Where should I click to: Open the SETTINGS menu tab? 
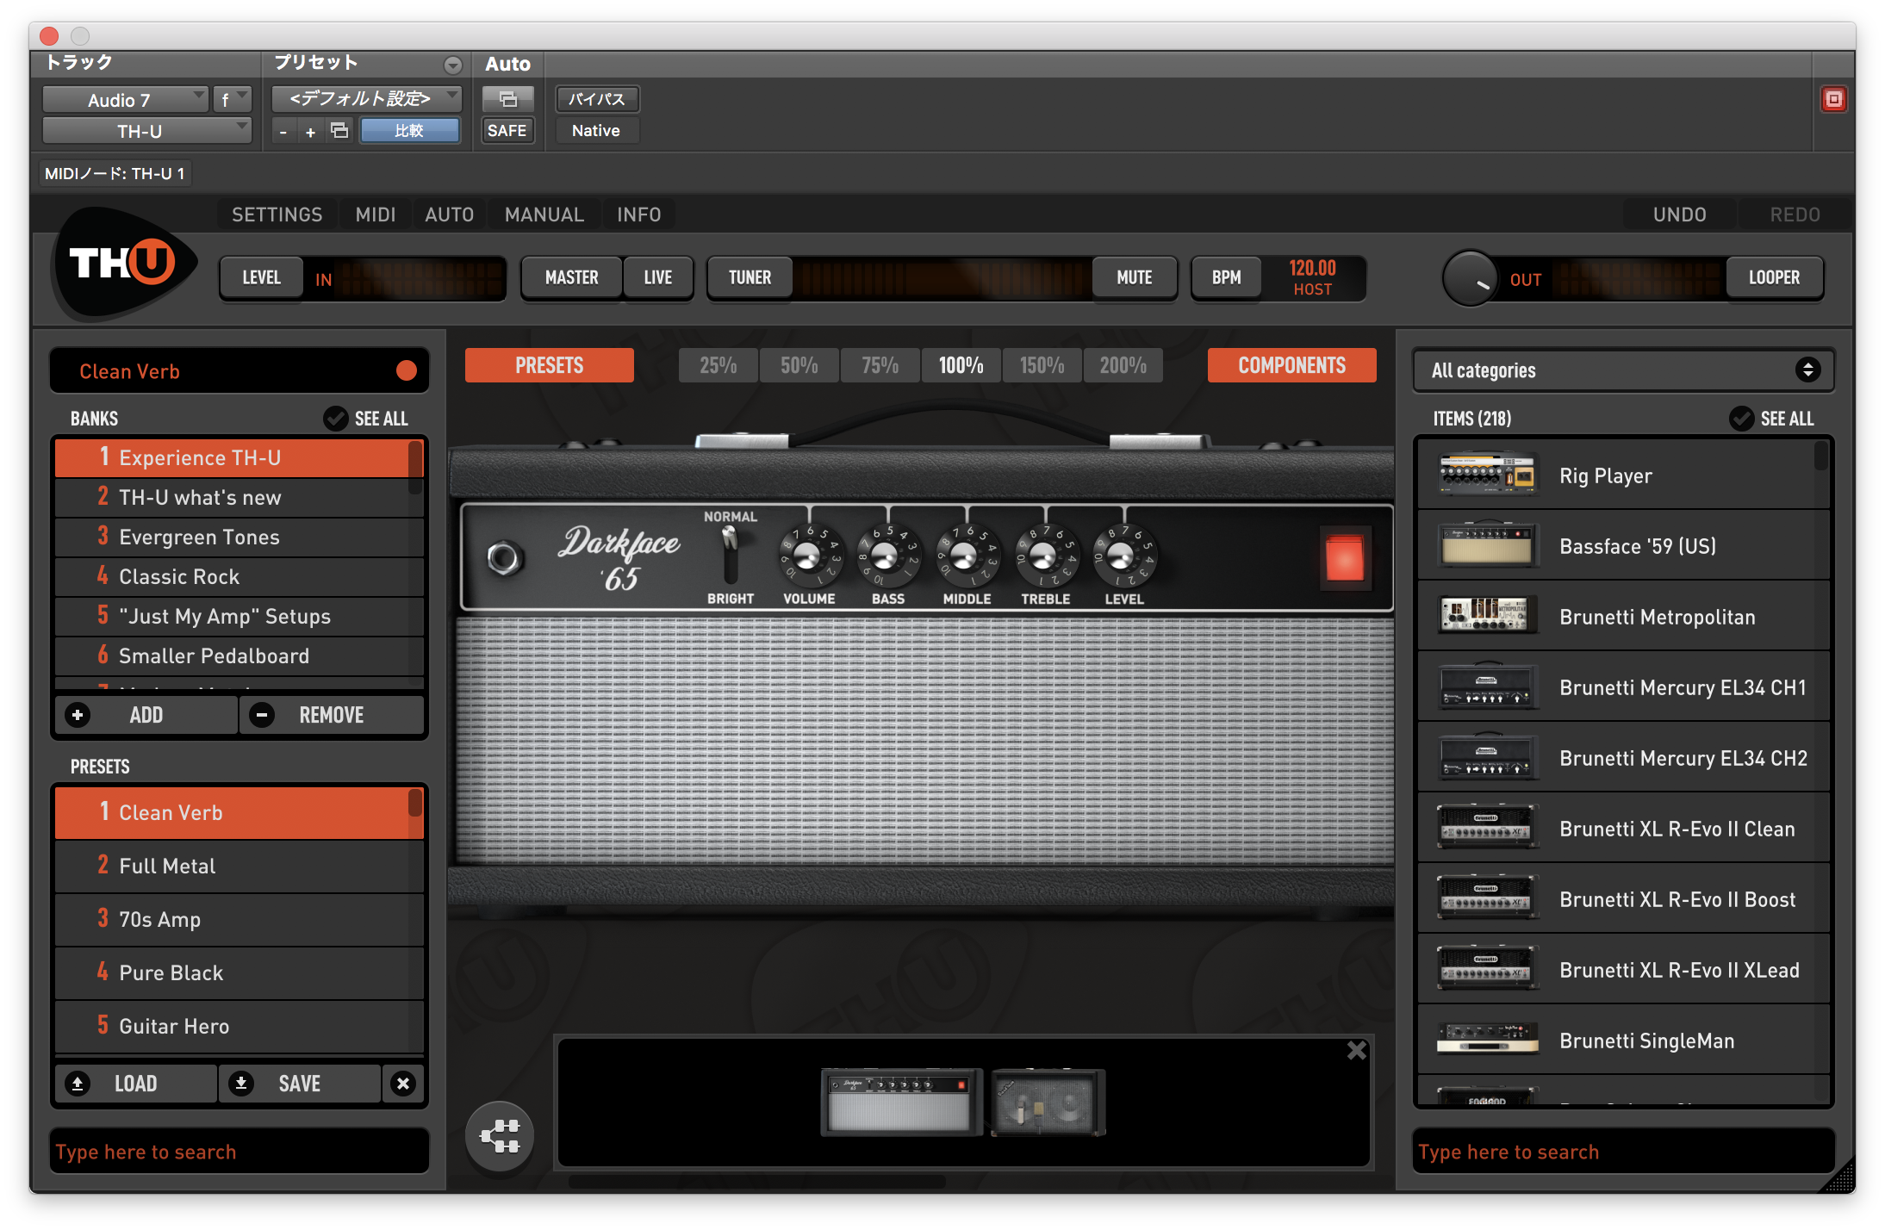point(277,214)
